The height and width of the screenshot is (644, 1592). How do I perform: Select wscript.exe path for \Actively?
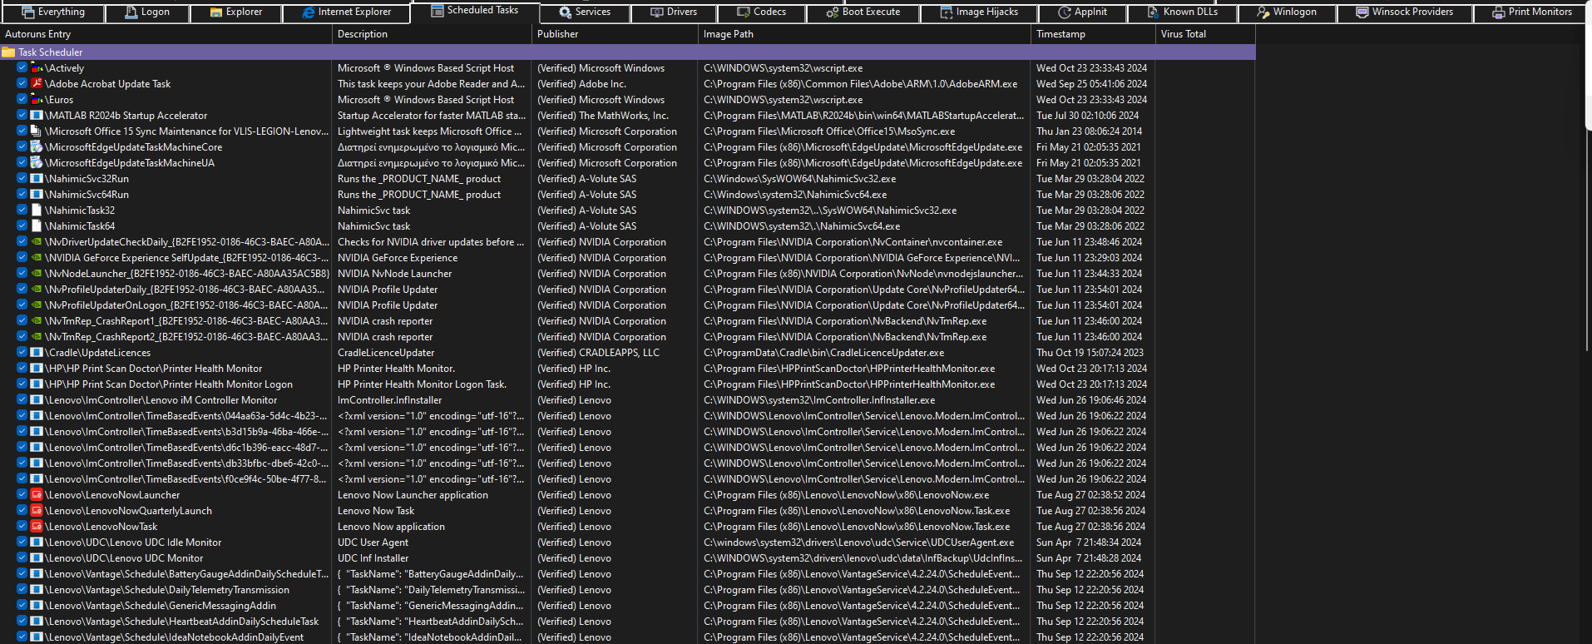783,68
